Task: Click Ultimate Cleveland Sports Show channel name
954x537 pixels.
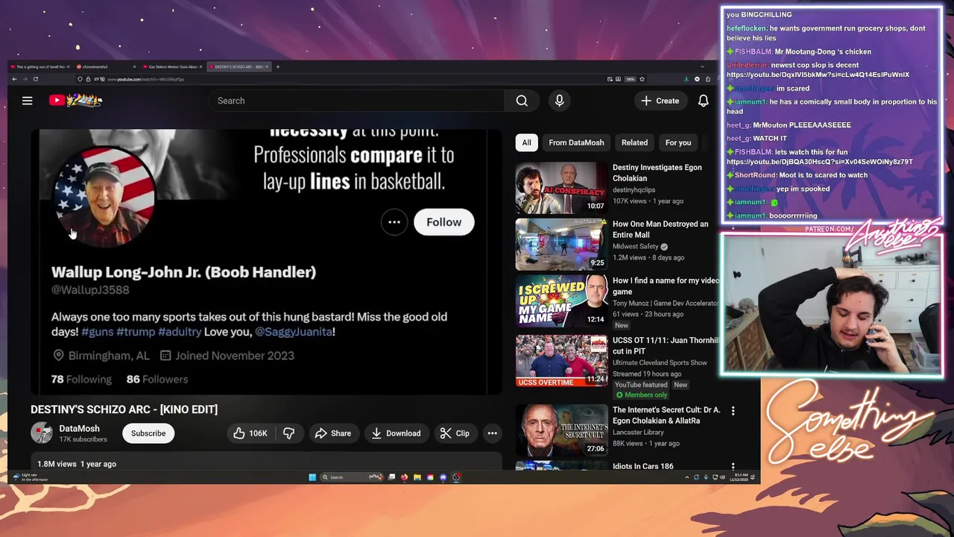Action: click(x=660, y=362)
